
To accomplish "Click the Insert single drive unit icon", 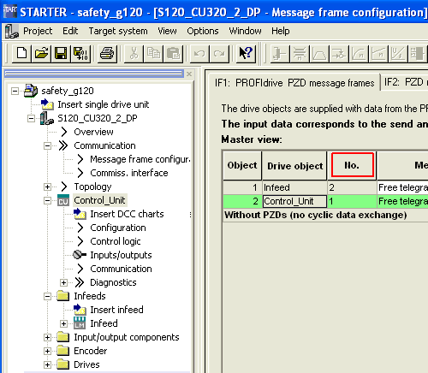I will [47, 104].
